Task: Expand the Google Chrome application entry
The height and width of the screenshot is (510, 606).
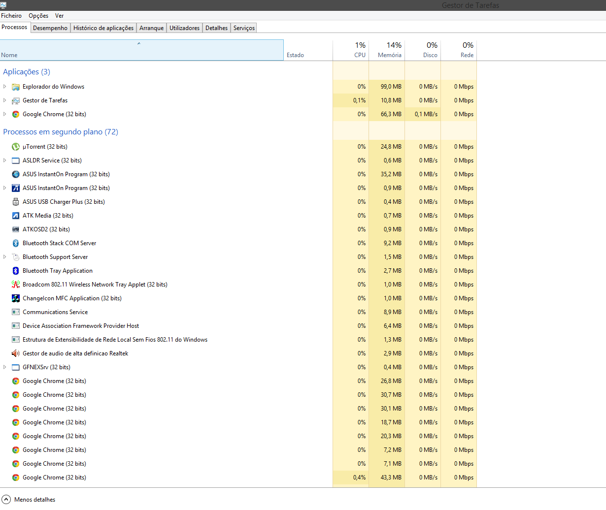Action: [5, 114]
